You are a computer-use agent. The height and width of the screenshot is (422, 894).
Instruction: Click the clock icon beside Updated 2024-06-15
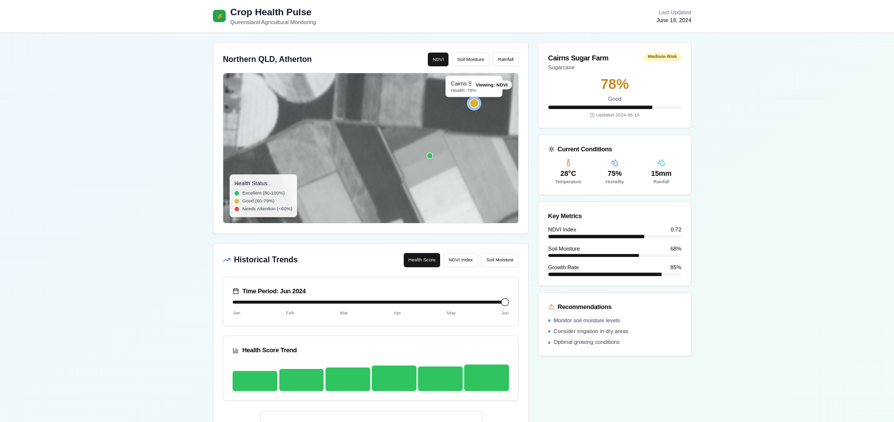[592, 115]
